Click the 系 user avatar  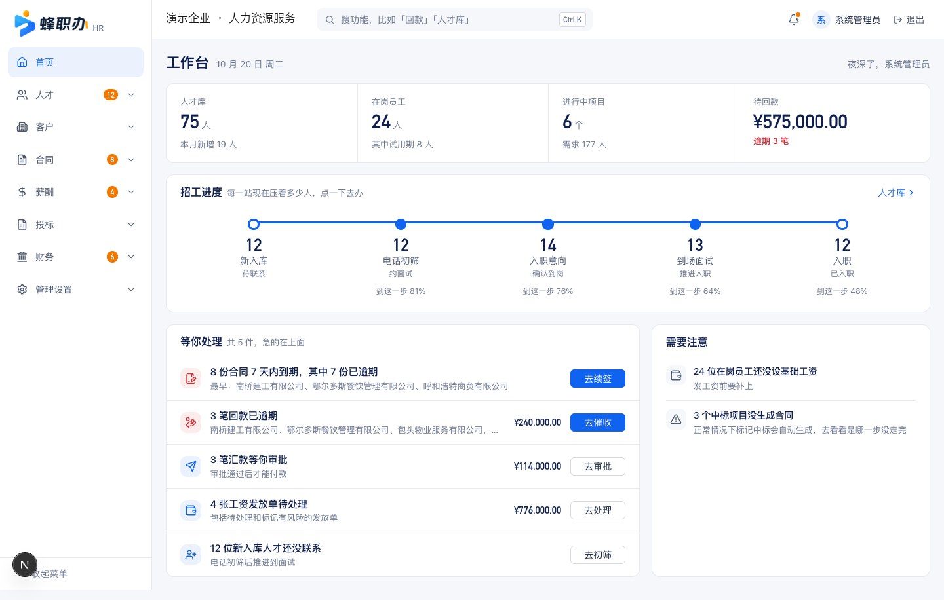(821, 20)
